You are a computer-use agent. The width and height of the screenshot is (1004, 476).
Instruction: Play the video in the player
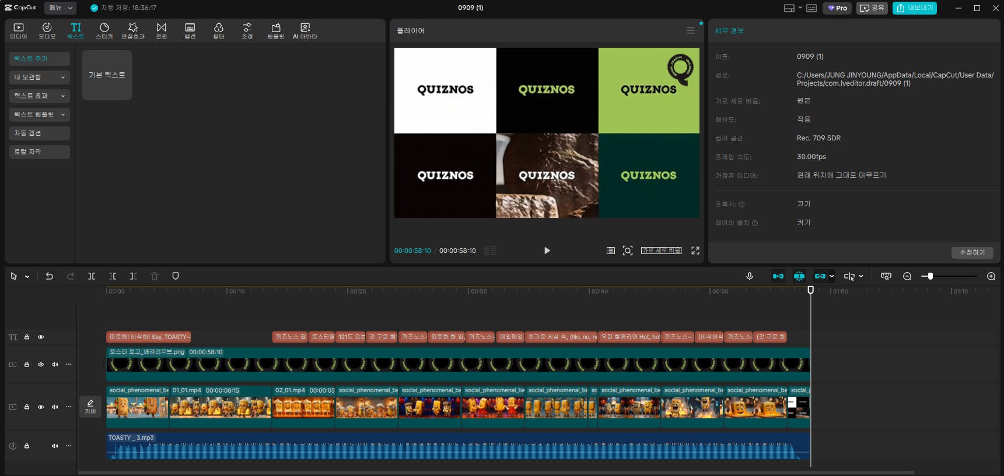[547, 251]
